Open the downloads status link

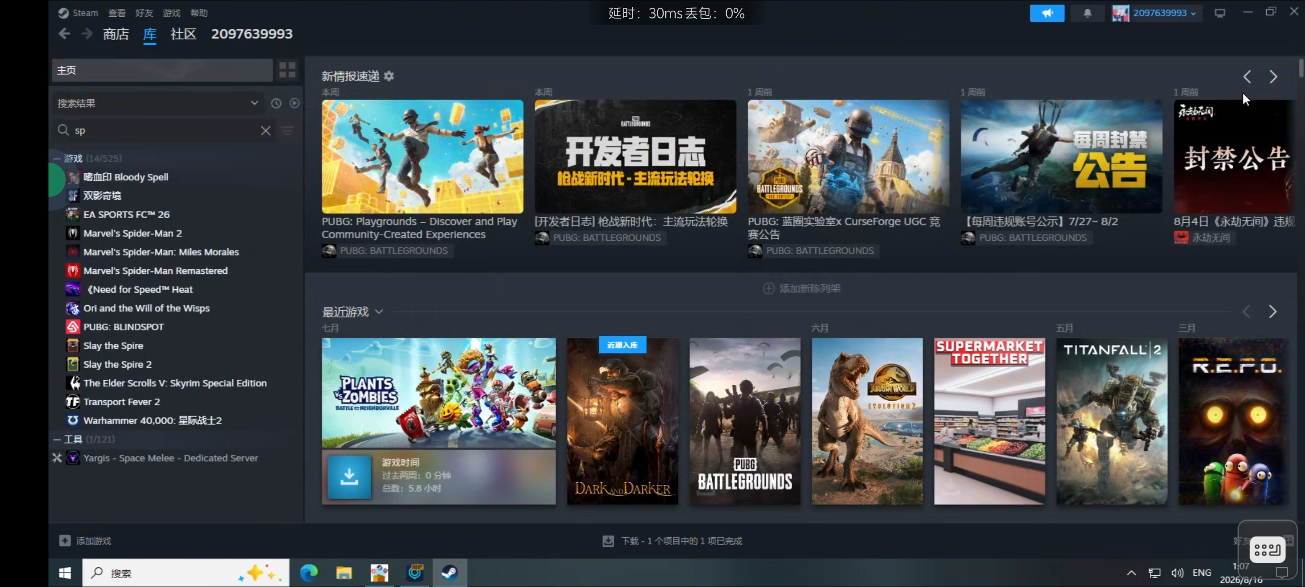(672, 541)
